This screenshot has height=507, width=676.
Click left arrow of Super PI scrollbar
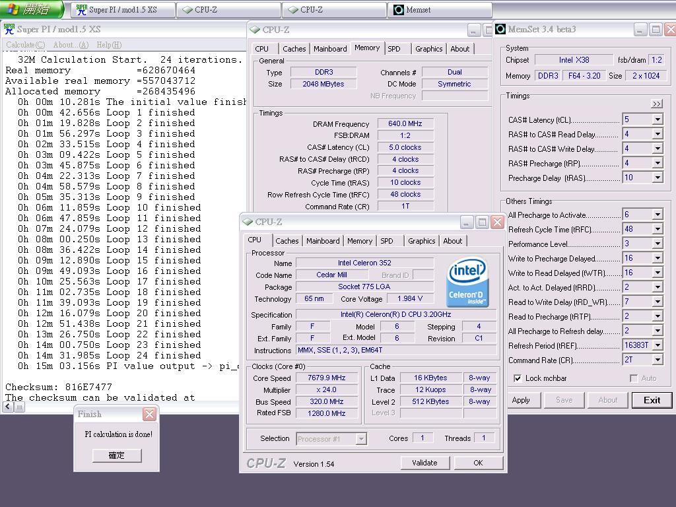[x=8, y=407]
